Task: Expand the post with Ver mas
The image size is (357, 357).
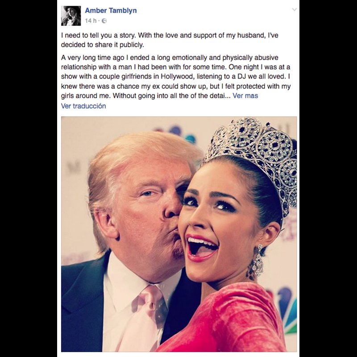Action: coord(245,95)
